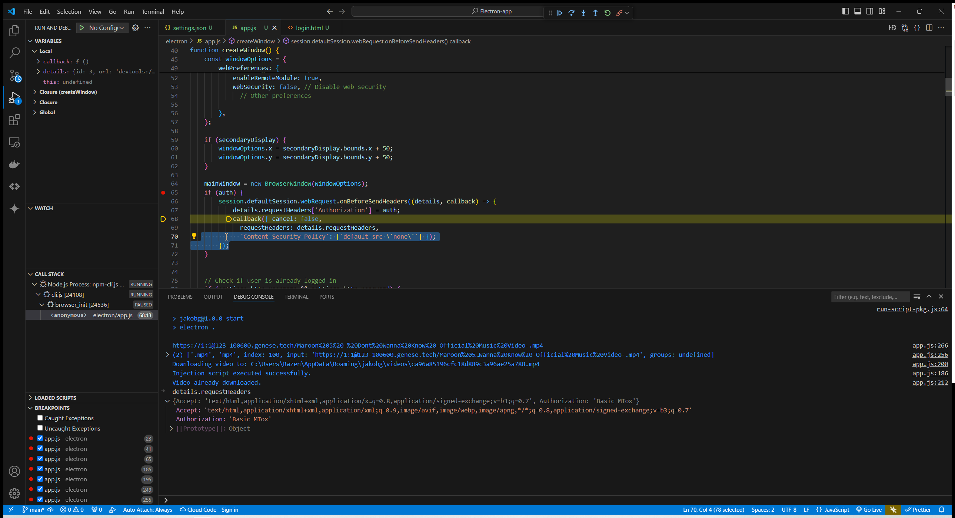Click the debug console filter input
Screen dimensions: 955x518
[869, 297]
